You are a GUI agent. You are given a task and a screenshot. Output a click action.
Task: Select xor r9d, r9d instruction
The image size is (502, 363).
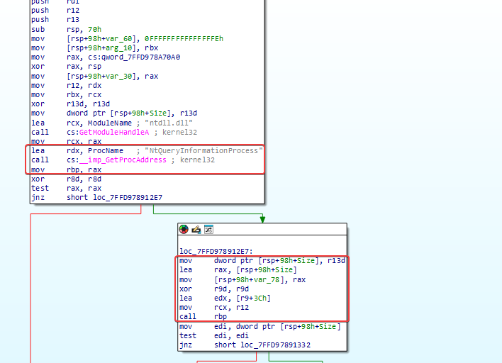point(214,289)
